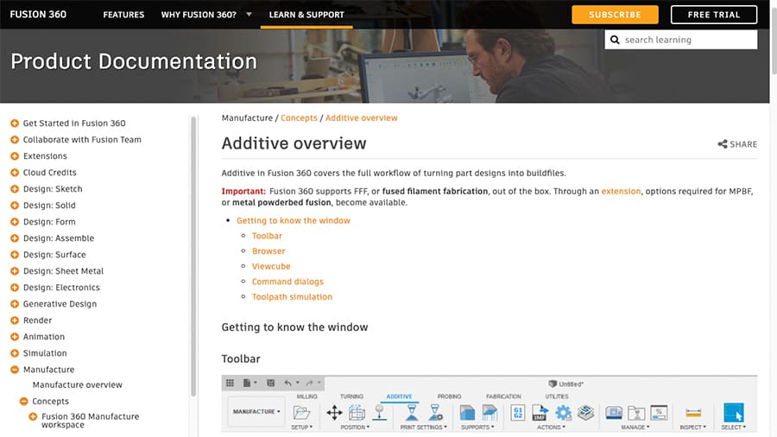
Task: Click the 3MF export icon
Action: click(x=540, y=412)
